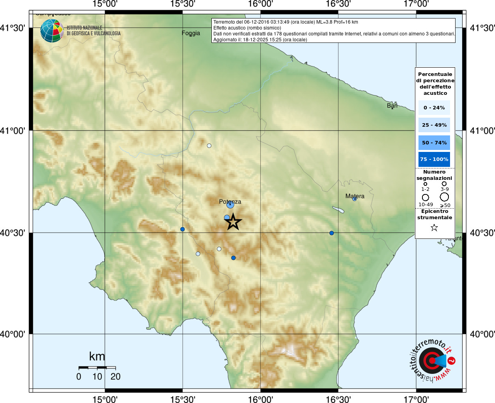Select the medium blue circle touching the epicenter star
495x403 pixels.
pos(227,218)
